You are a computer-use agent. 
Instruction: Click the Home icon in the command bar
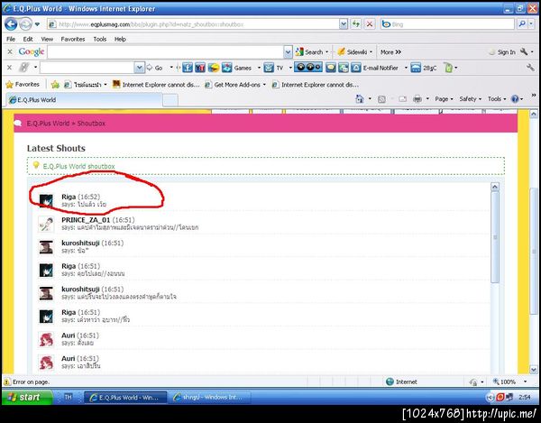tap(360, 99)
